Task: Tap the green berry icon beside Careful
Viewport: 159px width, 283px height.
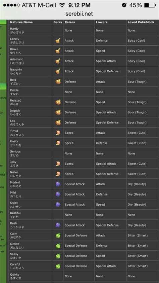Action: click(58, 266)
